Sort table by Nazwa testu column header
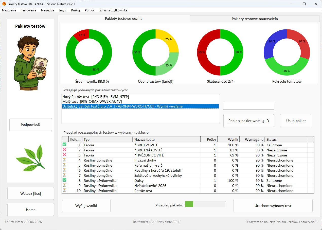322x230 pixels. 166,139
